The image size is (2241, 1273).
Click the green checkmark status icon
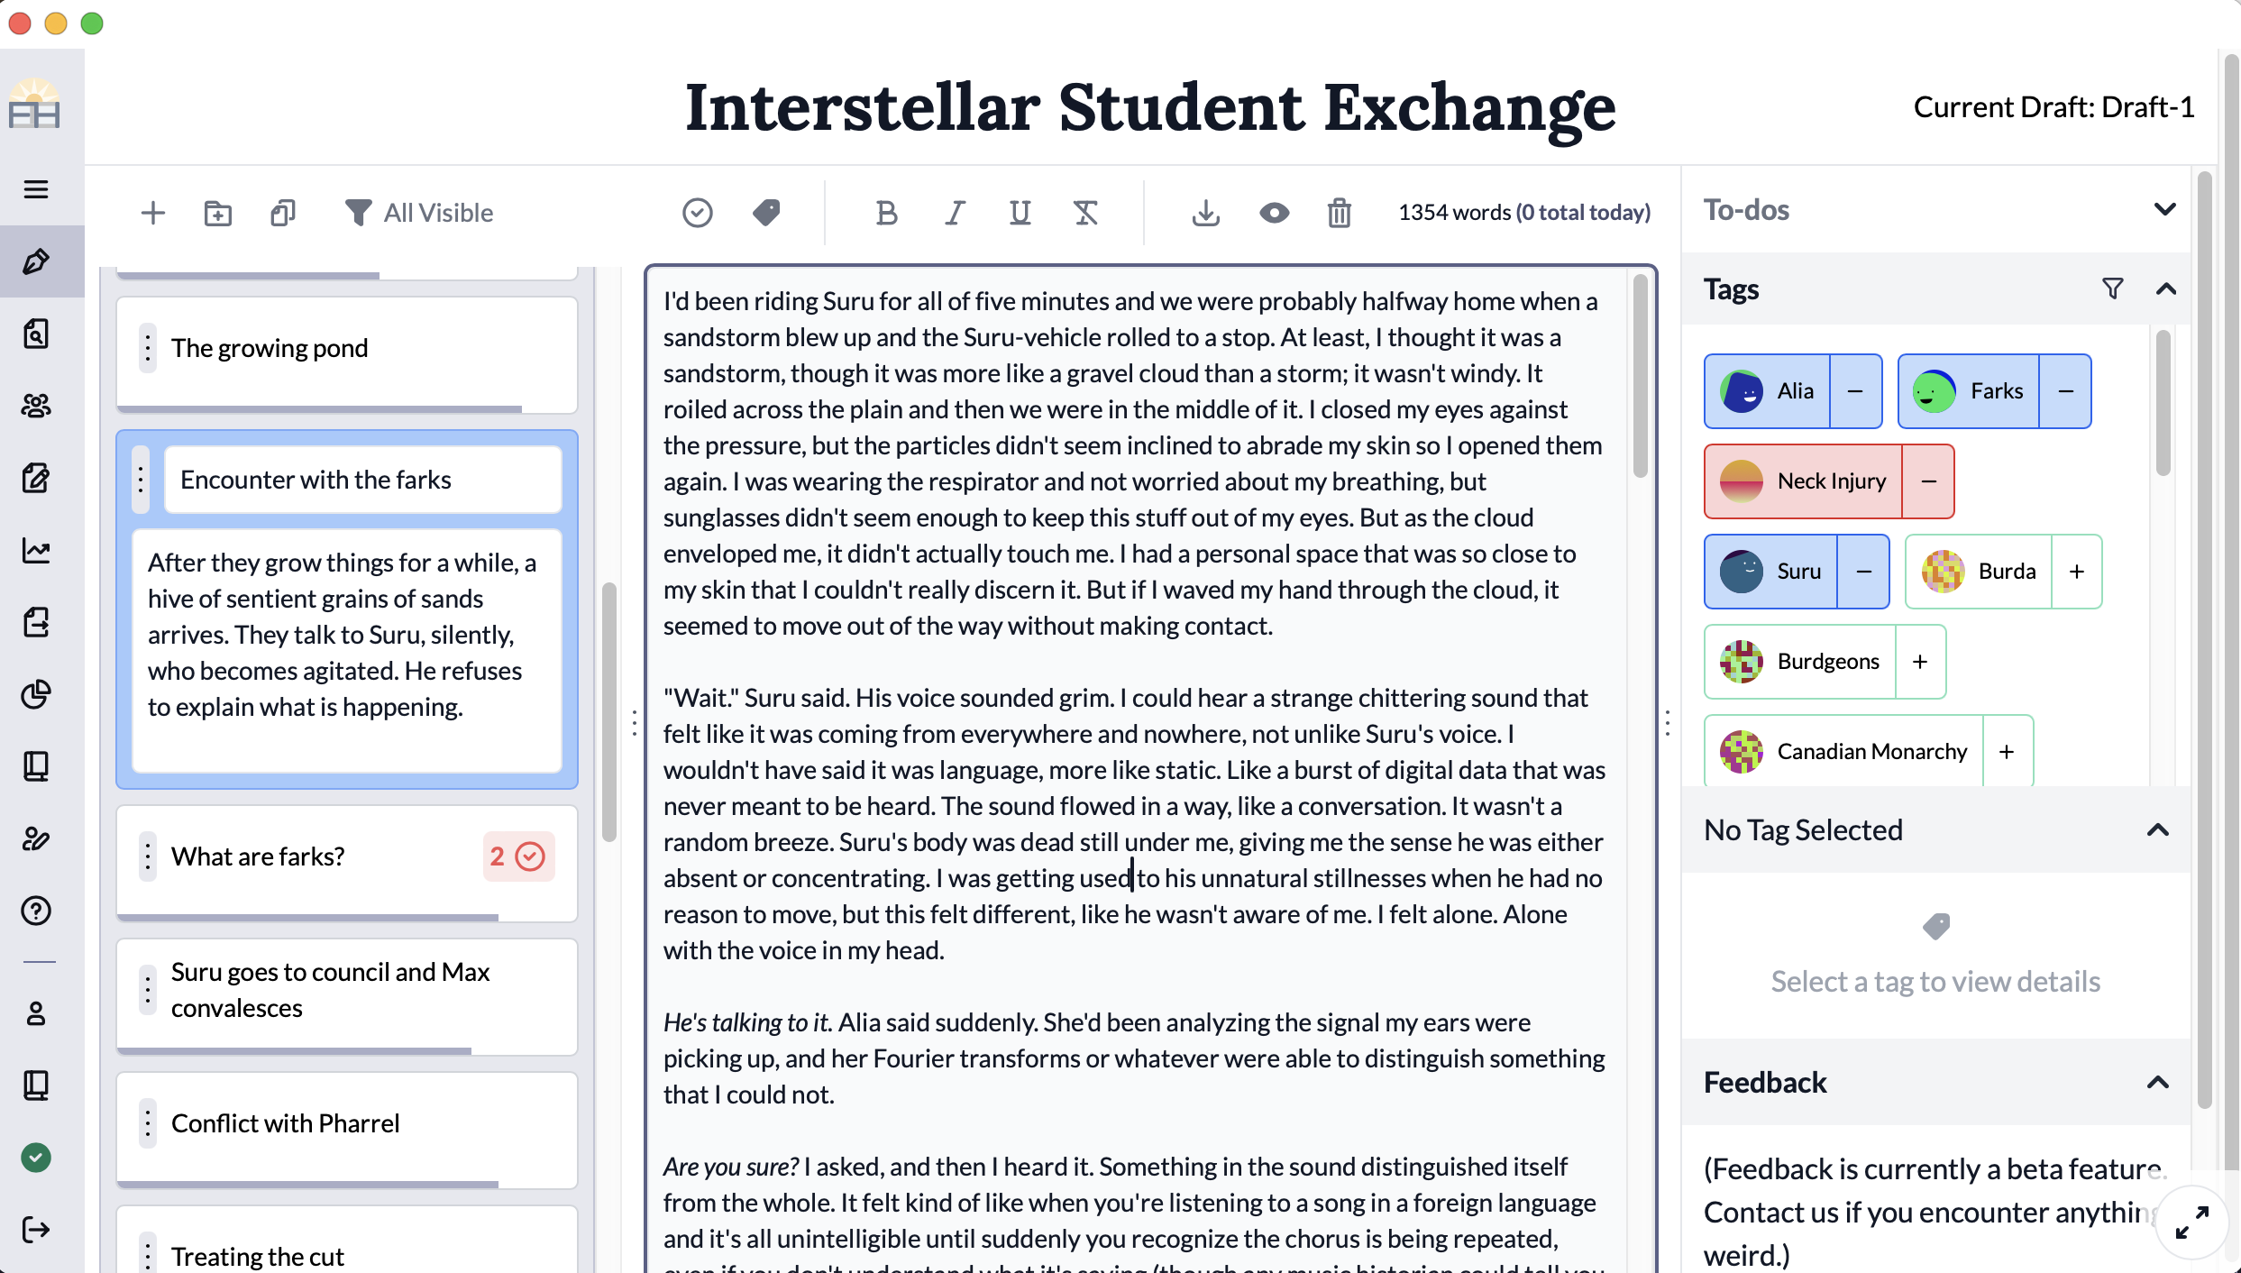[36, 1158]
